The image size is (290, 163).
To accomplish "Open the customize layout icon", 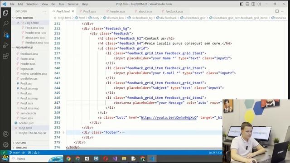I will 259,4.
